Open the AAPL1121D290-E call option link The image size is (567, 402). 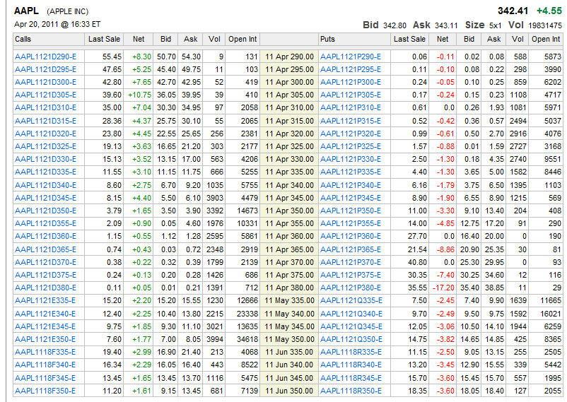[45, 56]
